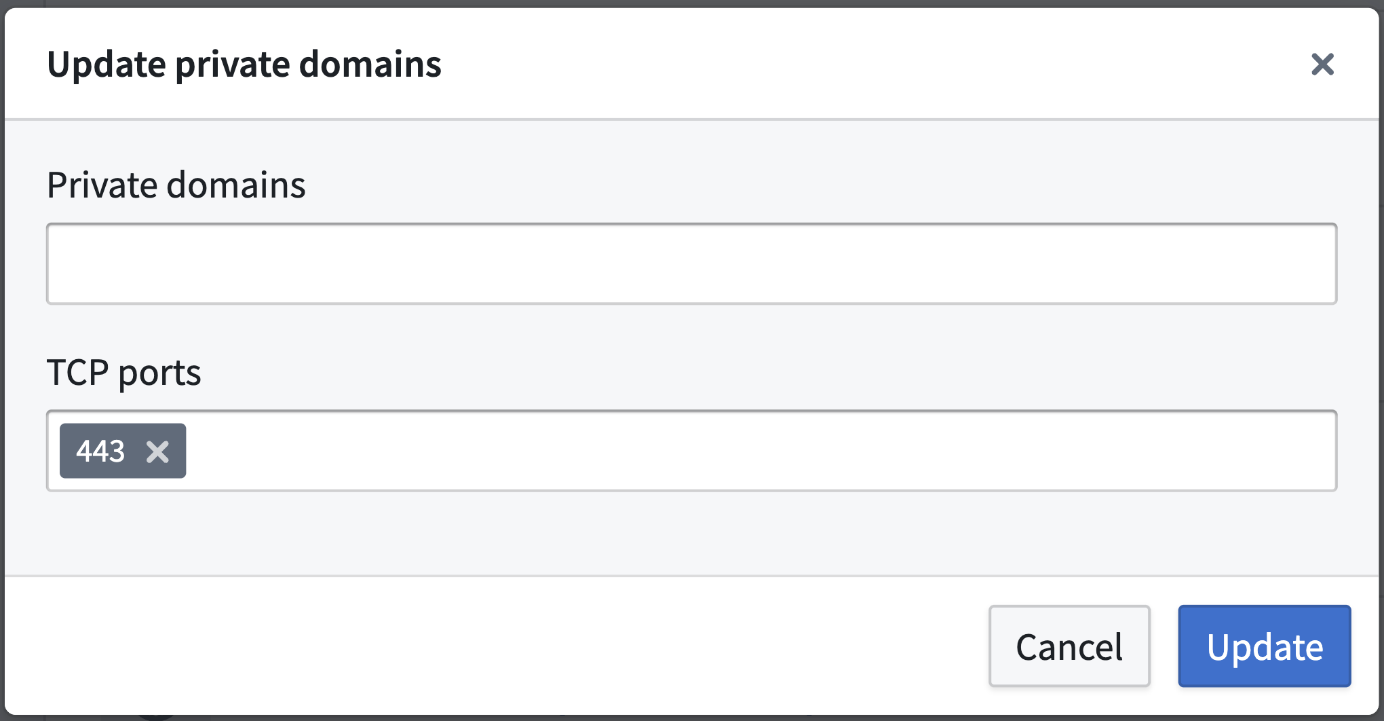Click inside the TCP ports field
Screen dimensions: 1384x721
pos(691,451)
